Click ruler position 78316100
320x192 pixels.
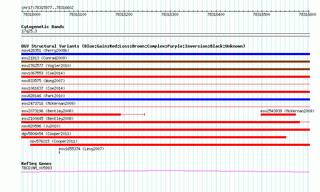[x=78, y=14]
